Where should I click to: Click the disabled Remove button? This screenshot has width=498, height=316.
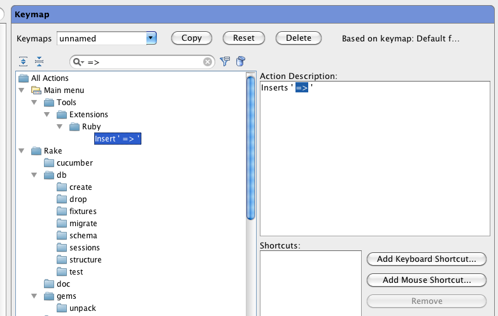click(427, 301)
